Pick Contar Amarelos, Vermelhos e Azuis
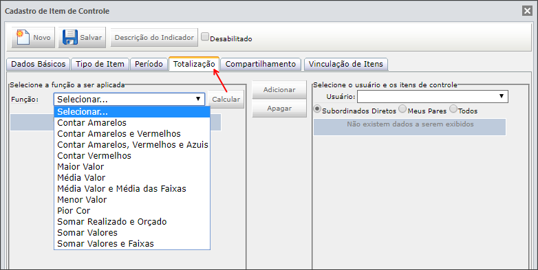 tap(132, 144)
